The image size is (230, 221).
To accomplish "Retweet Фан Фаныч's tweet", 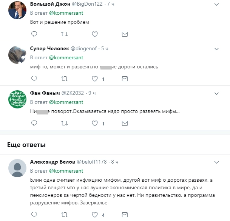I will click(64, 123).
